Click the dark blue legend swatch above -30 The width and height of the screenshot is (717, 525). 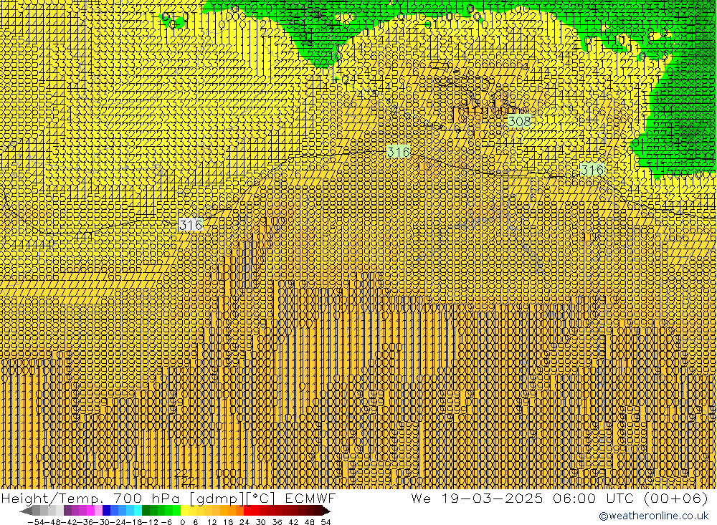point(106,511)
